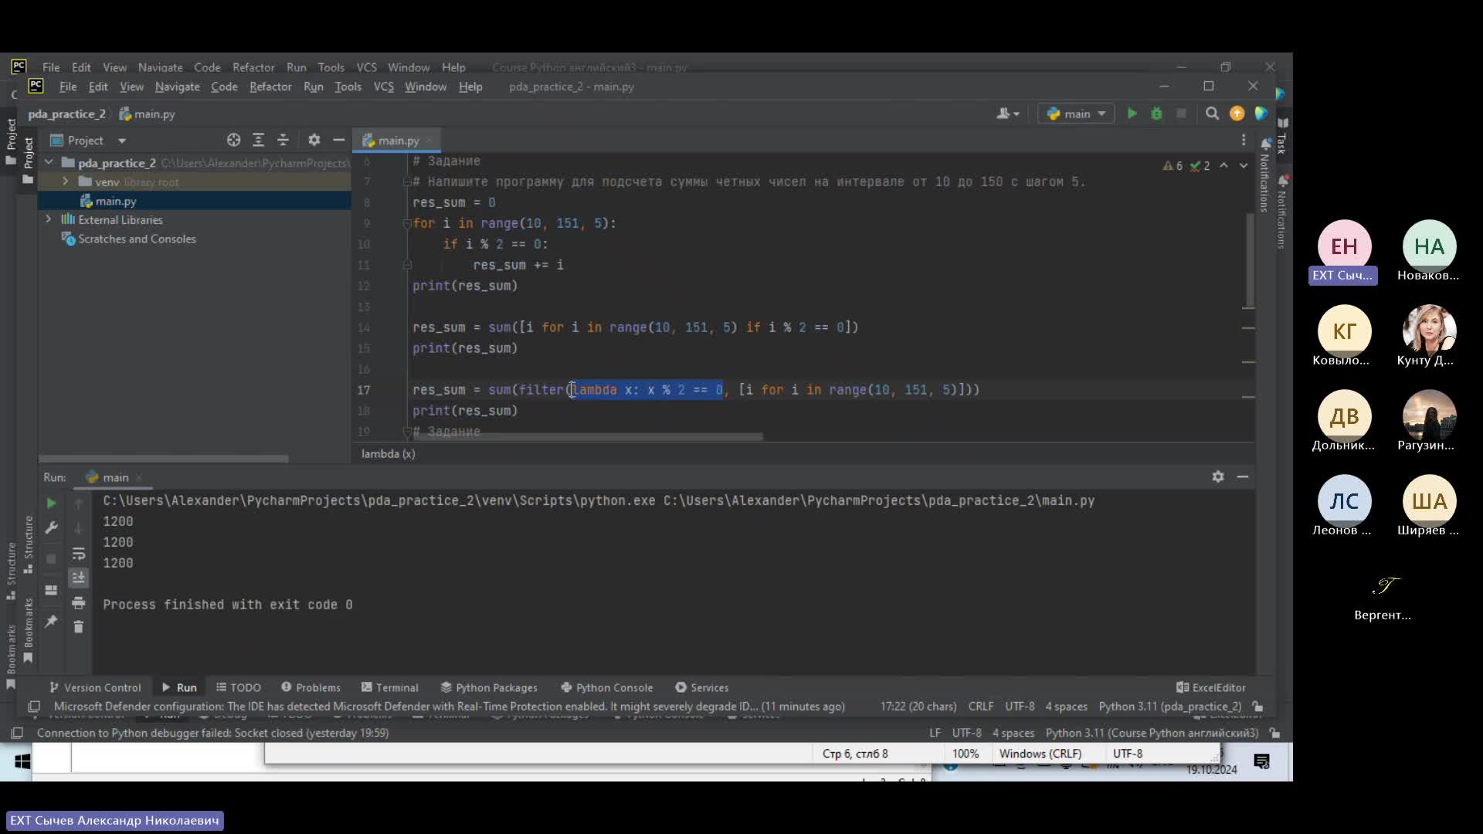Open Bookmarks tool window on left strip
Screen dimensions: 1483x834
pyautogui.click(x=29, y=630)
